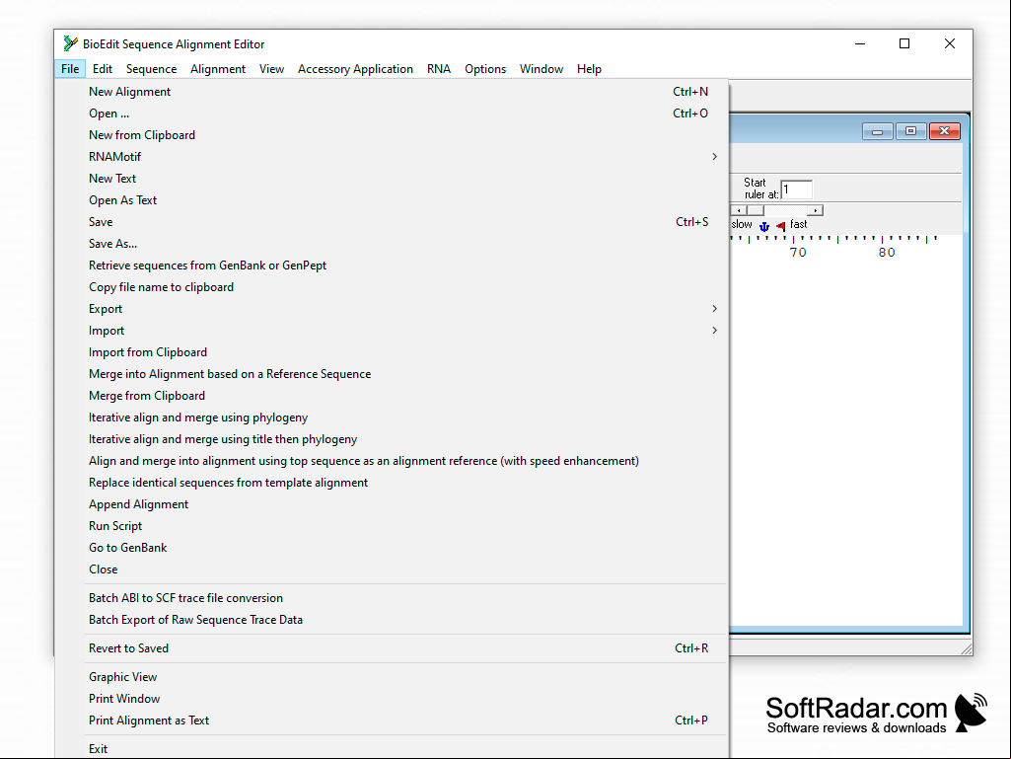The width and height of the screenshot is (1011, 759).
Task: Click the red fast scroll speed icon
Action: pos(780,226)
